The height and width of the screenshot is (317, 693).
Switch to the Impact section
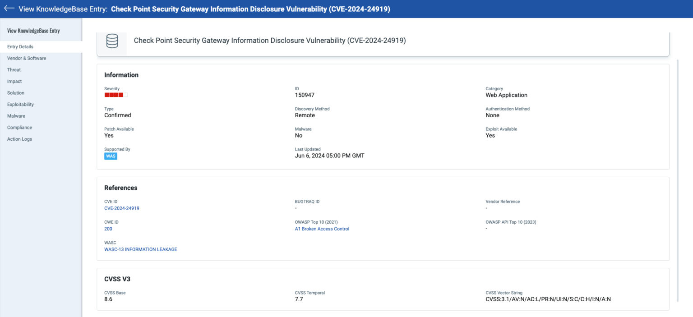point(41,82)
